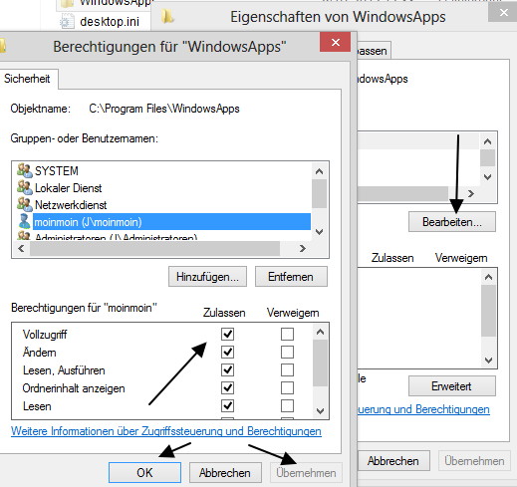Click right arrow of users list horizontal scrollbar

pyautogui.click(x=302, y=248)
